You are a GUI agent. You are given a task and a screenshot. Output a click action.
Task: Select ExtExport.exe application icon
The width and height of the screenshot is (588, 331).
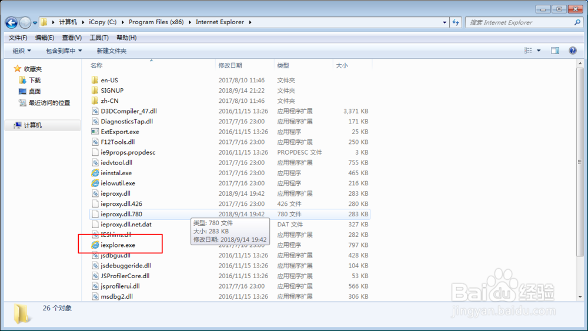coord(95,132)
